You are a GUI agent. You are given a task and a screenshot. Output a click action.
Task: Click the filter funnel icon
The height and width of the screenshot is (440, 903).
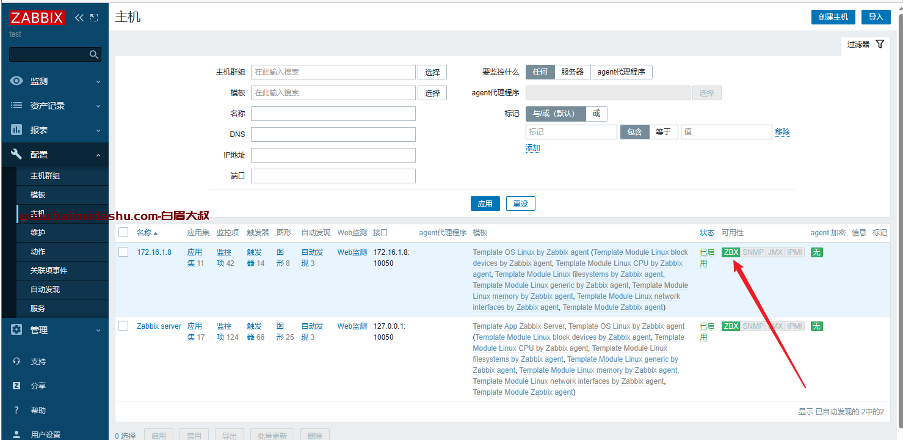coord(880,44)
